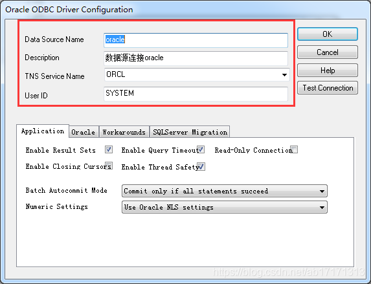Click the Cancel button

click(x=327, y=52)
